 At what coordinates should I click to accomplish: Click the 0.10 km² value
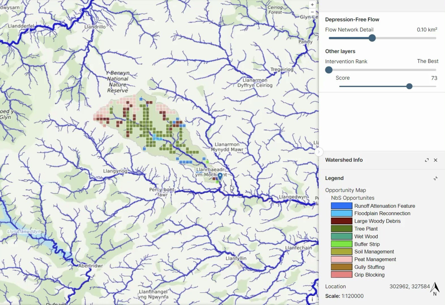click(427, 29)
